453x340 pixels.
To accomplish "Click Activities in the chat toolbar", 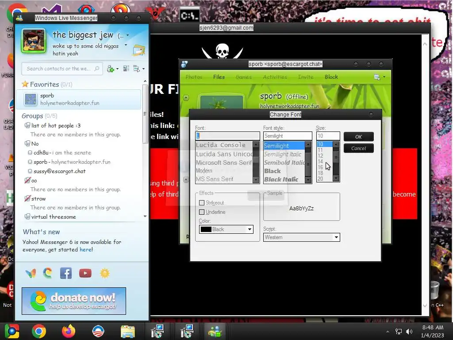I will (275, 77).
